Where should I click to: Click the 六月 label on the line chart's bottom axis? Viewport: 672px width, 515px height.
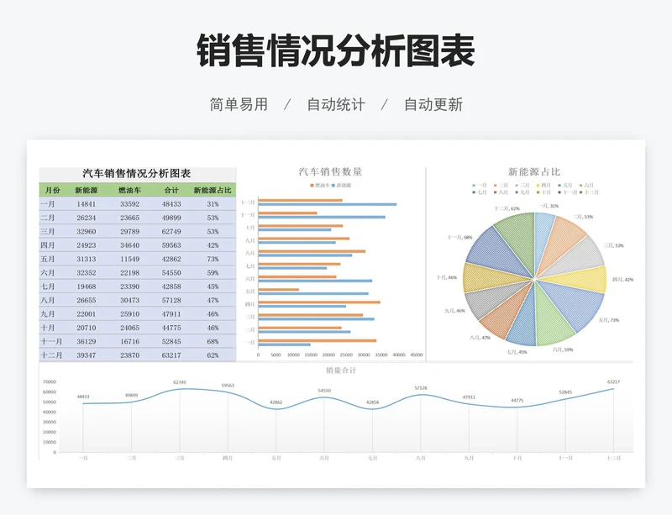pos(324,458)
